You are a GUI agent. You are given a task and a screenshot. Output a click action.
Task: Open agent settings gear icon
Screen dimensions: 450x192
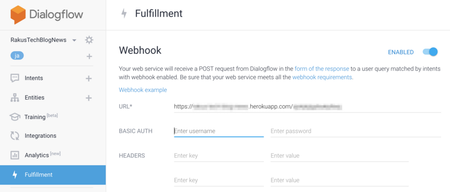[x=89, y=40]
